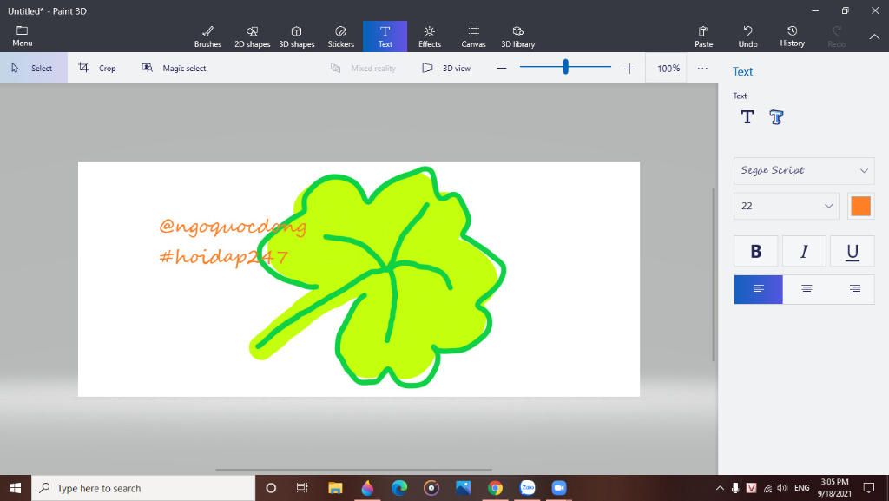The height and width of the screenshot is (501, 889).
Task: Zoom out with the minus icon
Action: pyautogui.click(x=501, y=69)
